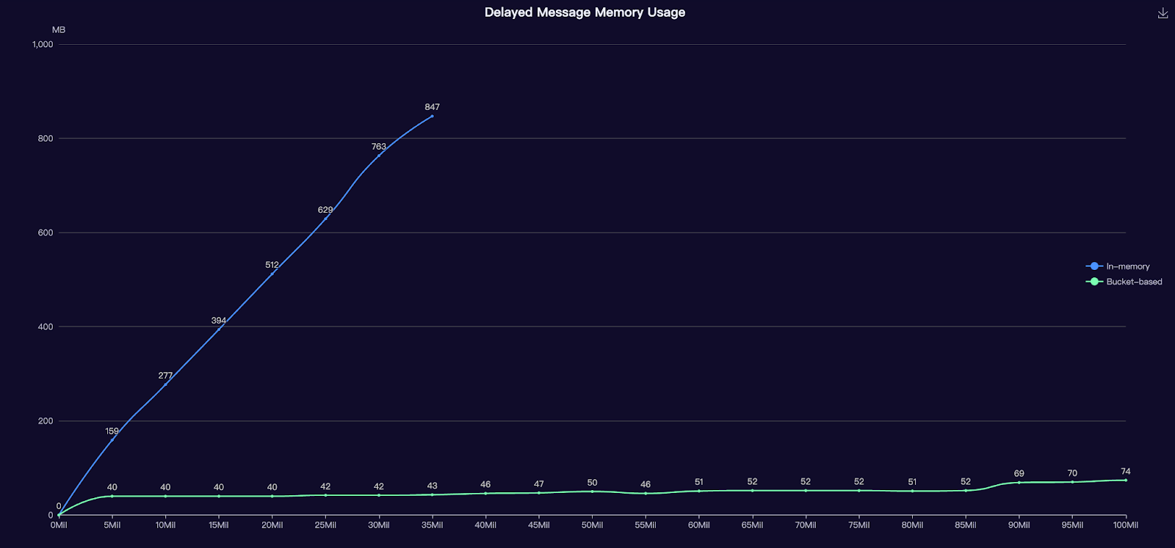Select the In-memory data point labeled 763

pyautogui.click(x=379, y=156)
